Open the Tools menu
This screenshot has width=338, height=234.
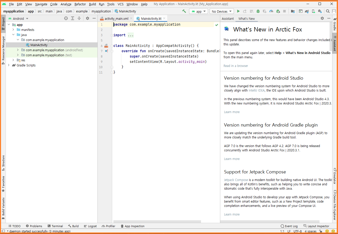point(111,4)
